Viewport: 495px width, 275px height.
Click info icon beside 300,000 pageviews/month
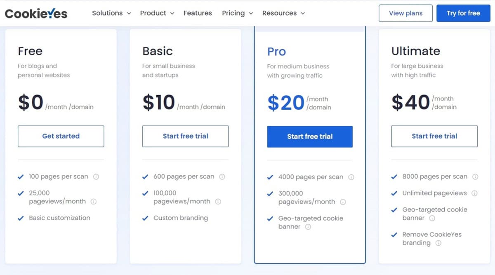click(x=343, y=202)
